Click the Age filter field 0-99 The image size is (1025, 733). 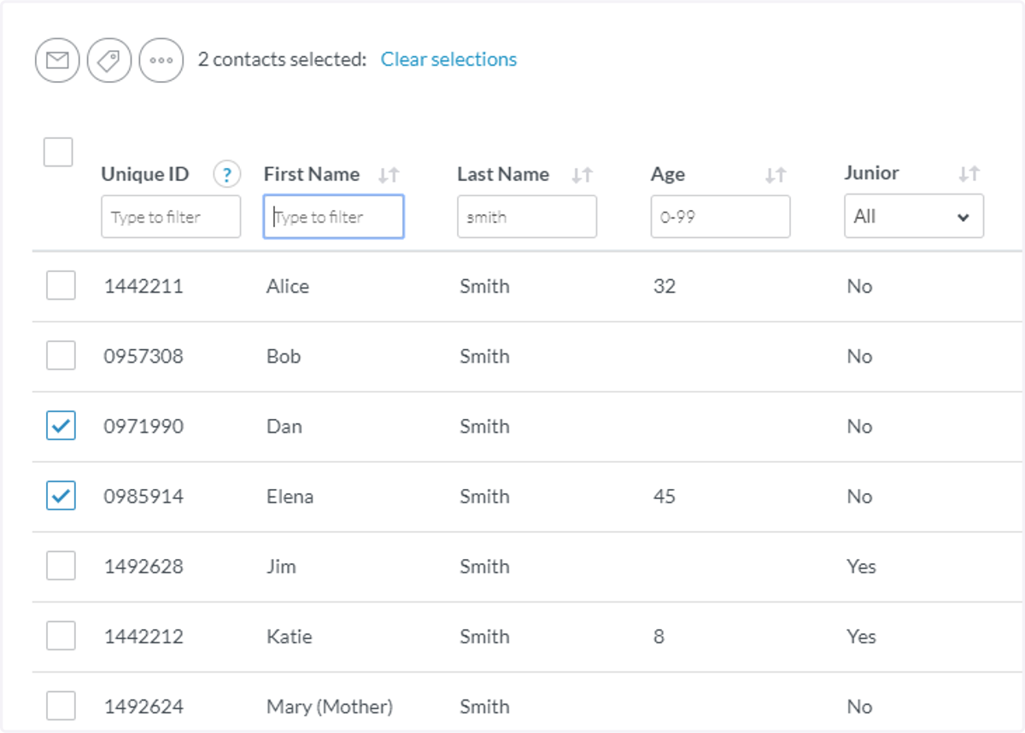(x=720, y=217)
